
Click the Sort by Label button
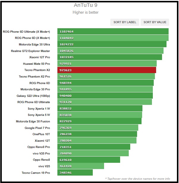point(125,22)
